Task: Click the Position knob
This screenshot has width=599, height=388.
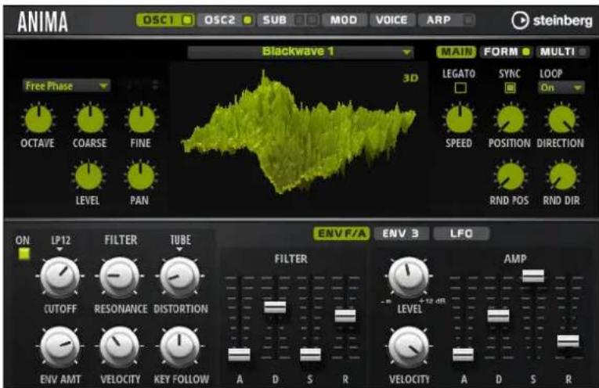Action: [x=510, y=119]
